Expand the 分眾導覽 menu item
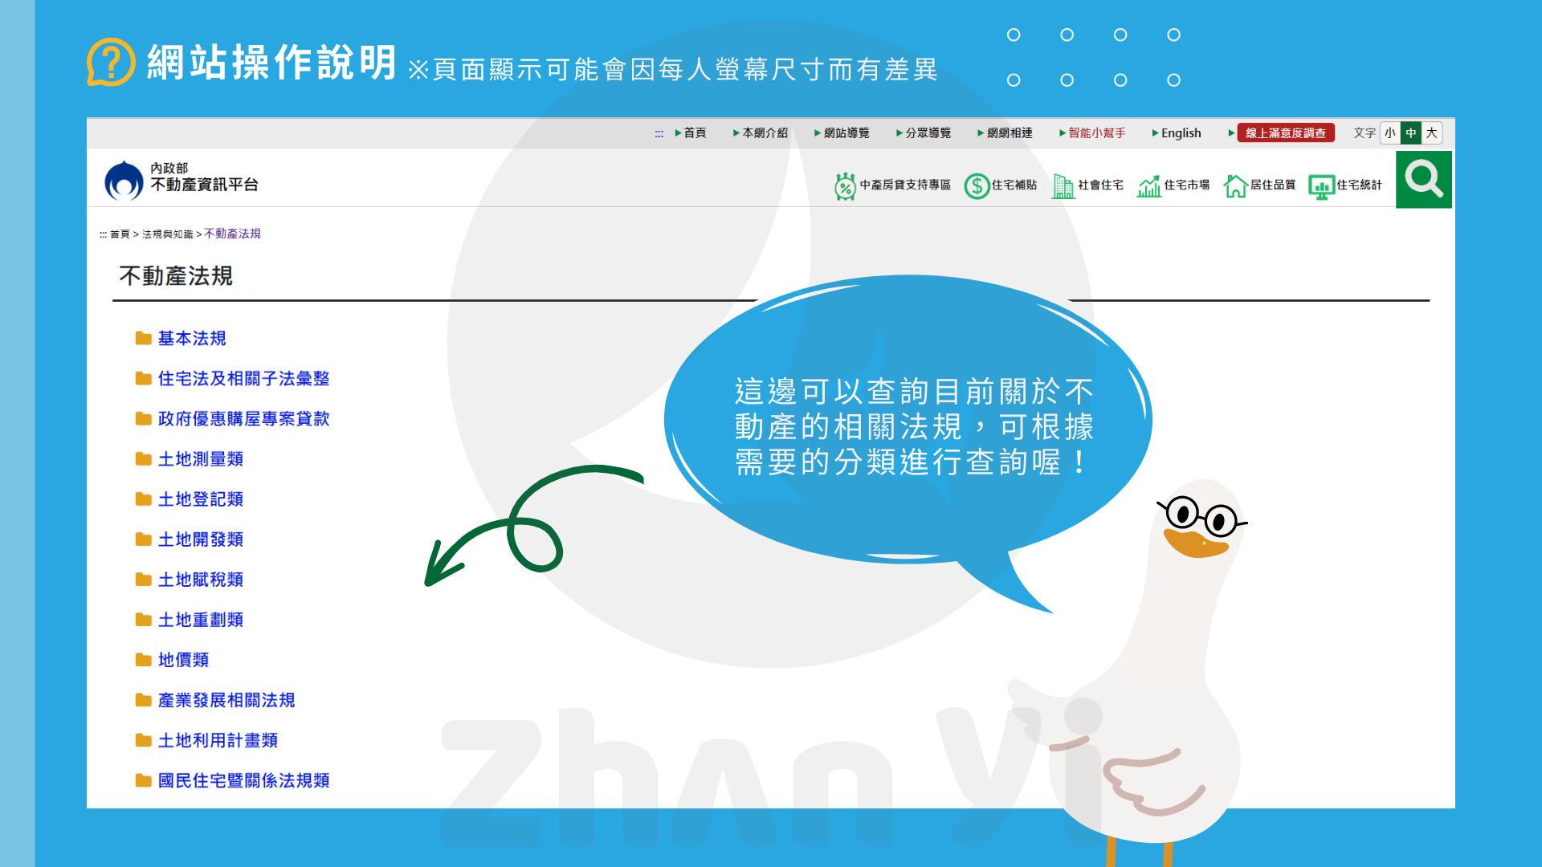1542x867 pixels. pos(927,132)
